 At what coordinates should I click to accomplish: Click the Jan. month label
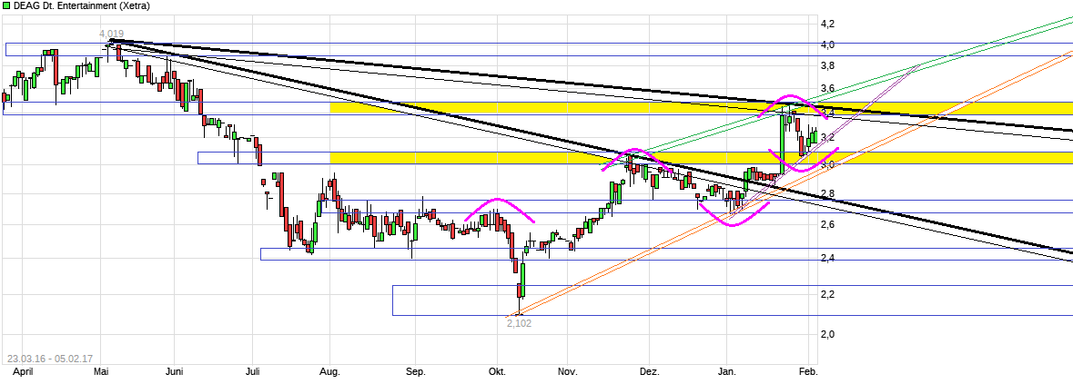[726, 372]
